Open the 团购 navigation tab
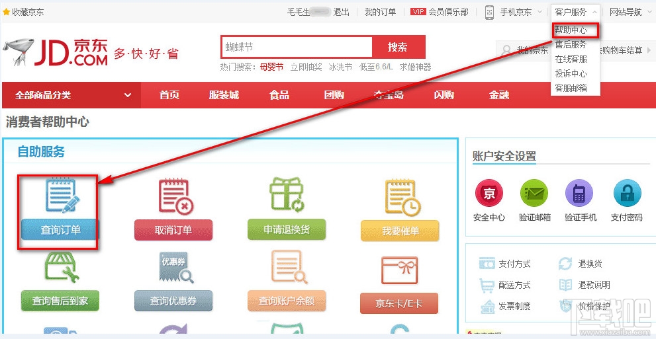This screenshot has height=339, width=656. (x=334, y=95)
